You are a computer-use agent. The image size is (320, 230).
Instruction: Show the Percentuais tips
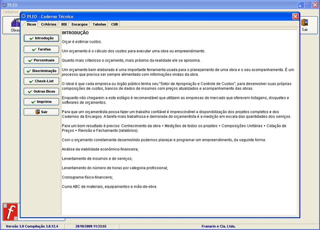point(41,60)
